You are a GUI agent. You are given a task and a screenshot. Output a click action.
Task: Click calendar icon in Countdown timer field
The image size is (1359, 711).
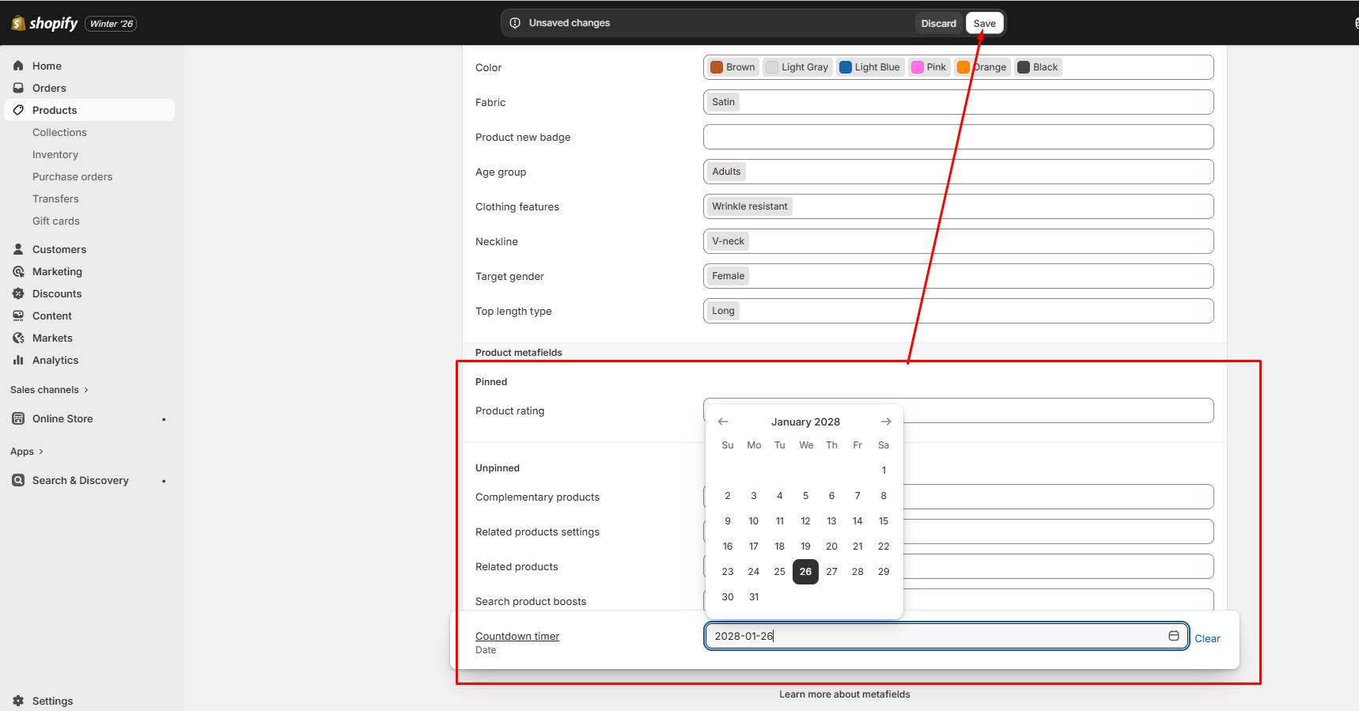point(1174,636)
